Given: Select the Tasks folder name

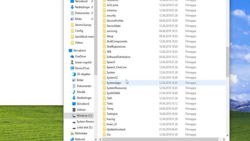Looking at the screenshot, I should click(110, 103).
